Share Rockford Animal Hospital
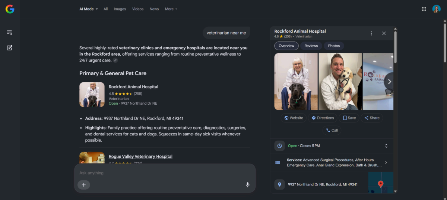Screen dimensions: 447x200 click(372, 118)
